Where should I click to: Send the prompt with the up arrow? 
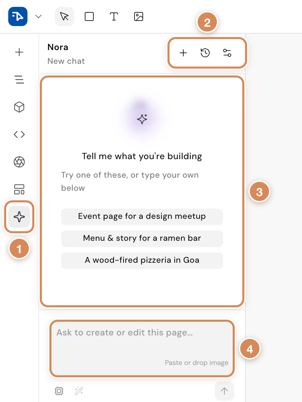224,391
